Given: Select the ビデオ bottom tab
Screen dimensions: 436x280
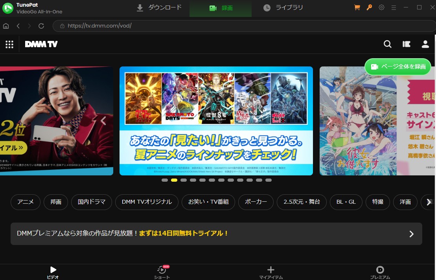Looking at the screenshot, I should tap(53, 273).
